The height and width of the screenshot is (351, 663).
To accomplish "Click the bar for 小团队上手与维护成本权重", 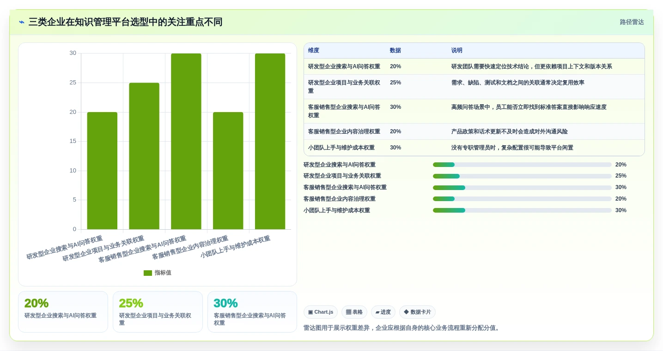I will tap(270, 141).
